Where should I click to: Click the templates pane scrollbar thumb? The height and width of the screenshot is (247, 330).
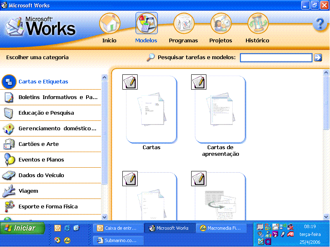tap(326, 103)
